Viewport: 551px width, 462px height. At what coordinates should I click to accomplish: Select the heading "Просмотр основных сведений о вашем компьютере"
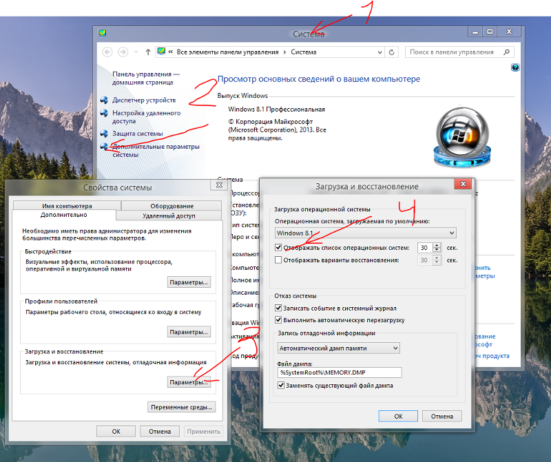click(x=319, y=79)
